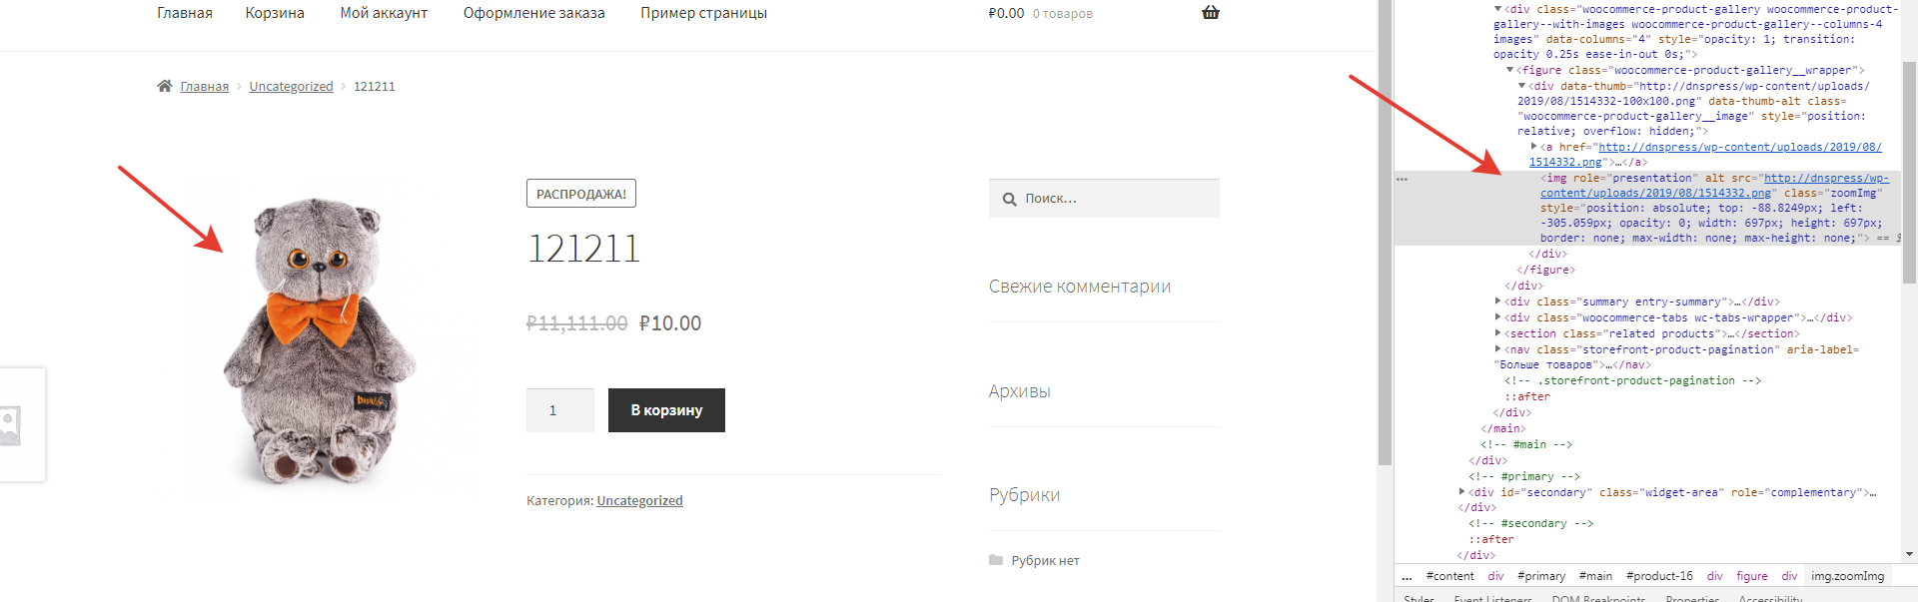Click the three dots beside highlighted img node
1918x602 pixels.
pyautogui.click(x=1402, y=179)
